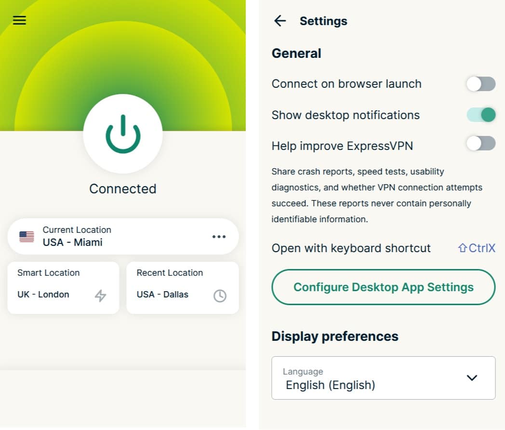Click the General heading
Screen dimensions: 505x430
point(296,54)
